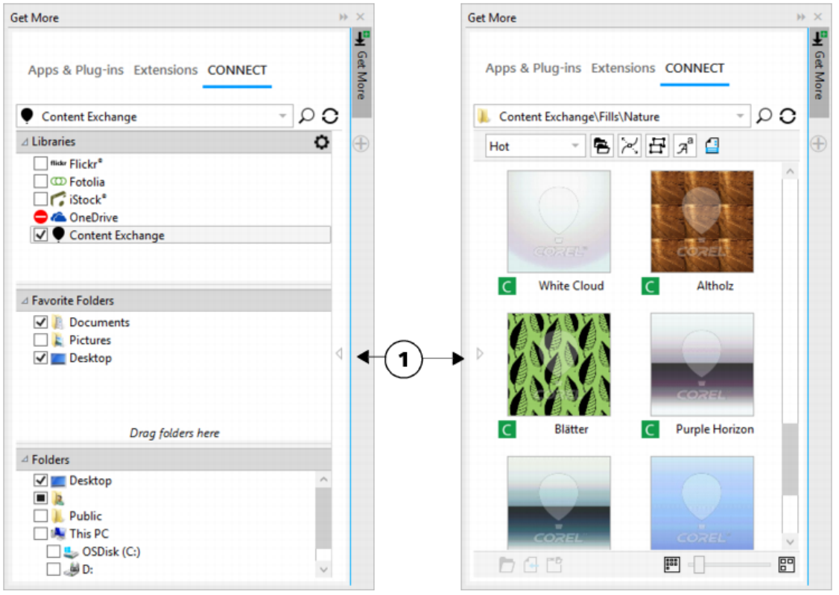
Task: Click refresh icon in right Get More panel
Action: (x=788, y=115)
